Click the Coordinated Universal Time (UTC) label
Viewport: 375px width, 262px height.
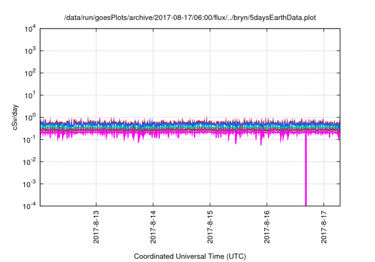point(190,256)
